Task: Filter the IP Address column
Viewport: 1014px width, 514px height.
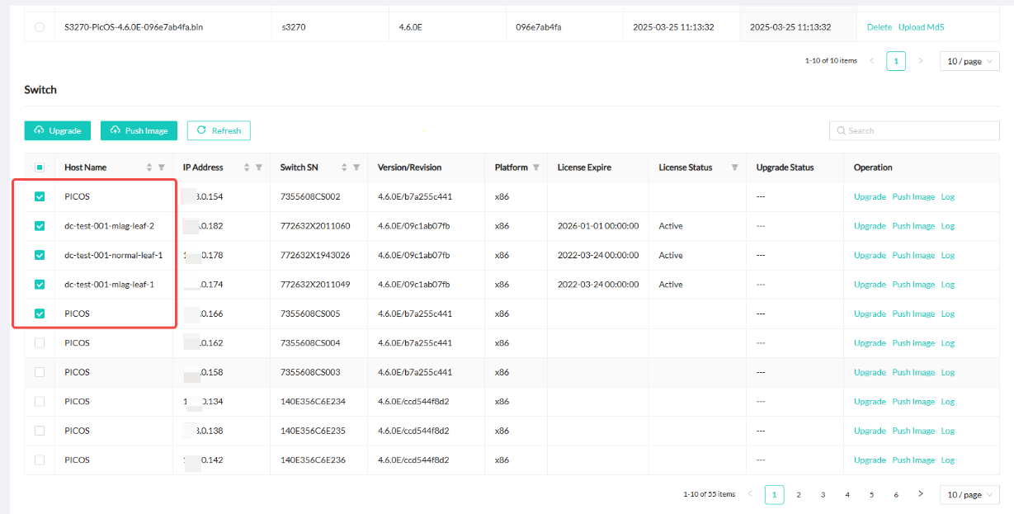Action: [x=259, y=167]
